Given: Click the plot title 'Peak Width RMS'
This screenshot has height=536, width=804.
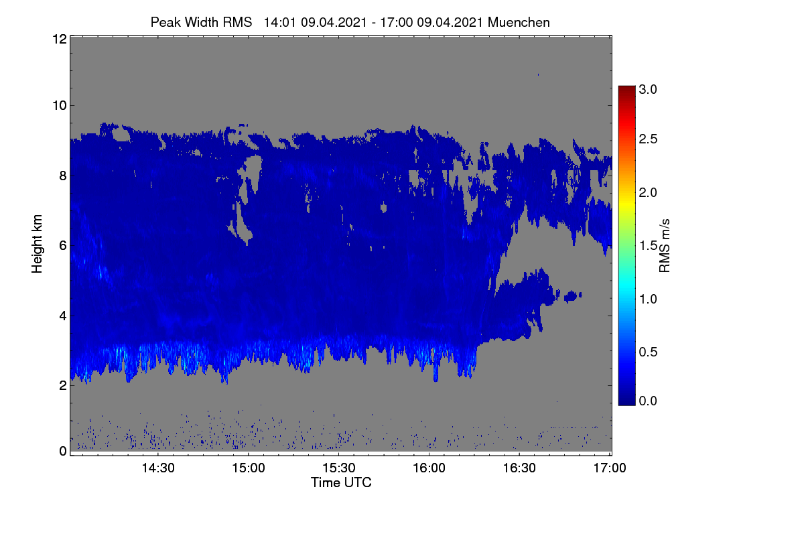Looking at the screenshot, I should click(x=202, y=22).
